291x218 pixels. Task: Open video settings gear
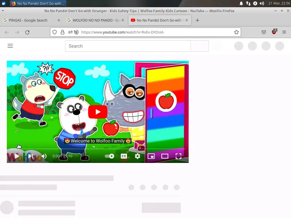pyautogui.click(x=138, y=156)
